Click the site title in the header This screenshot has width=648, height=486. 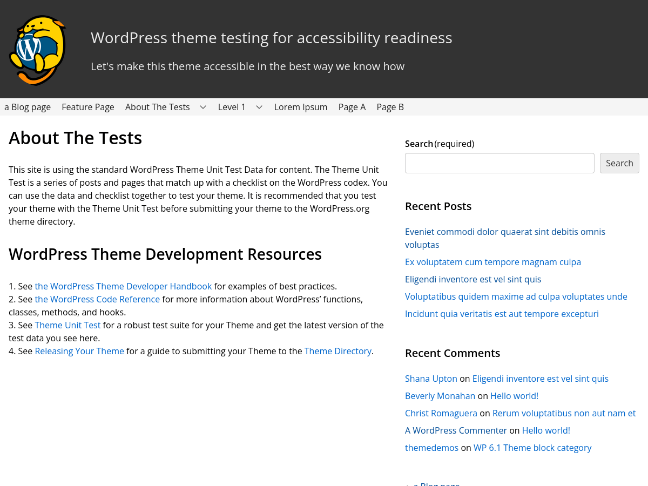click(272, 38)
